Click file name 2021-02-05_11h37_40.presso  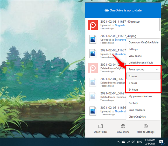(x=120, y=22)
